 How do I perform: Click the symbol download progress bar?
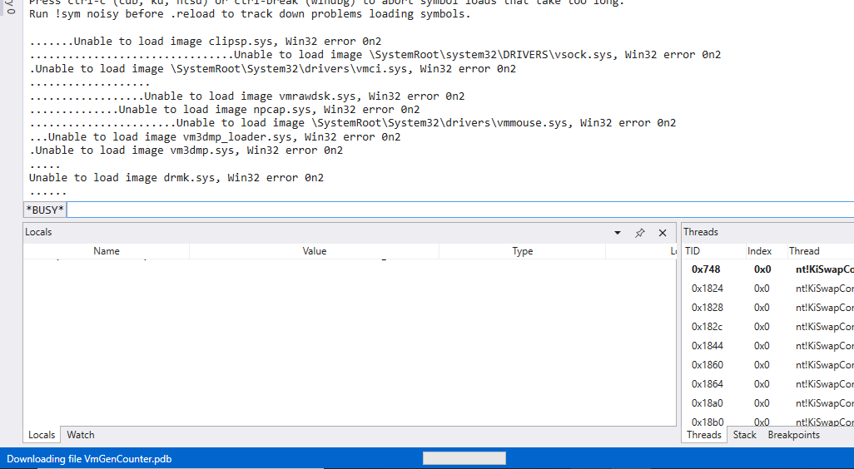[x=464, y=458]
